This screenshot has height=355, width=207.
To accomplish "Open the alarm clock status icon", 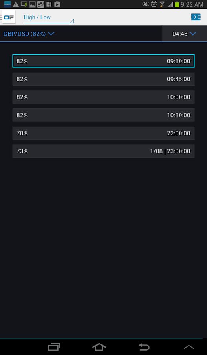I will coord(154,4).
